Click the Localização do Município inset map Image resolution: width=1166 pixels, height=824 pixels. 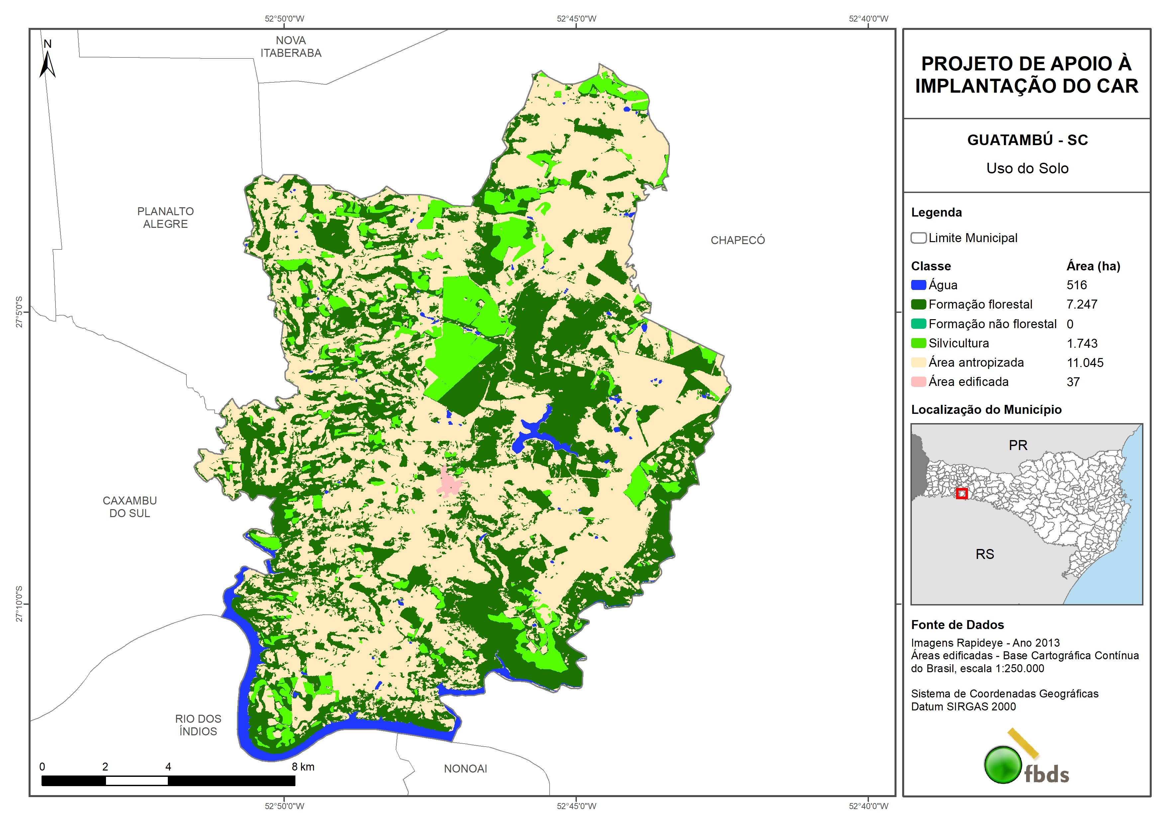coord(1026,514)
